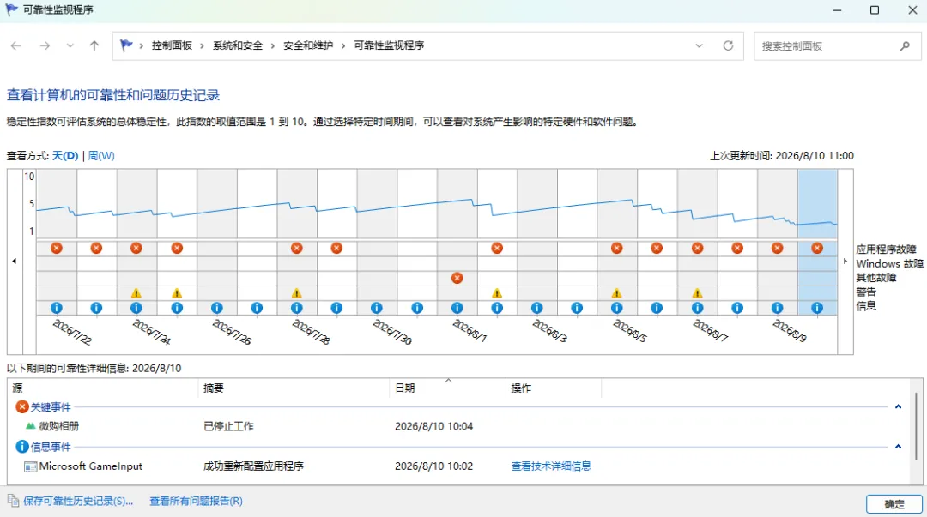Click the date cell 2026/8/10 10:04
927x517 pixels.
434,426
